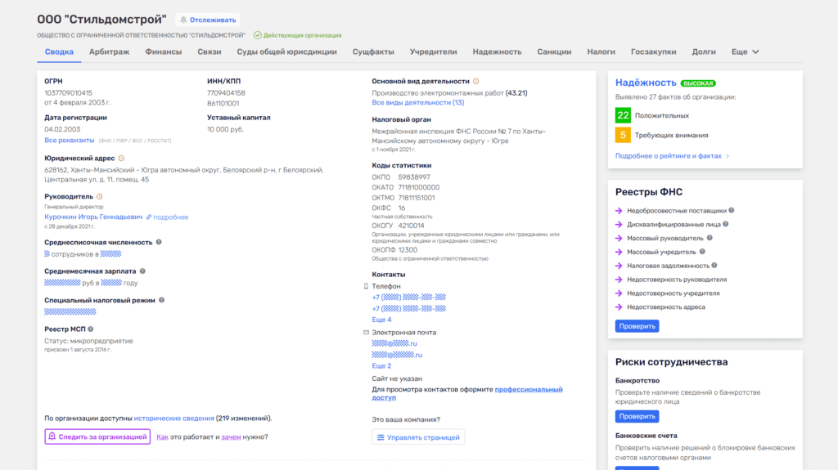Click info icon beside Массовый руководитель

coord(710,238)
